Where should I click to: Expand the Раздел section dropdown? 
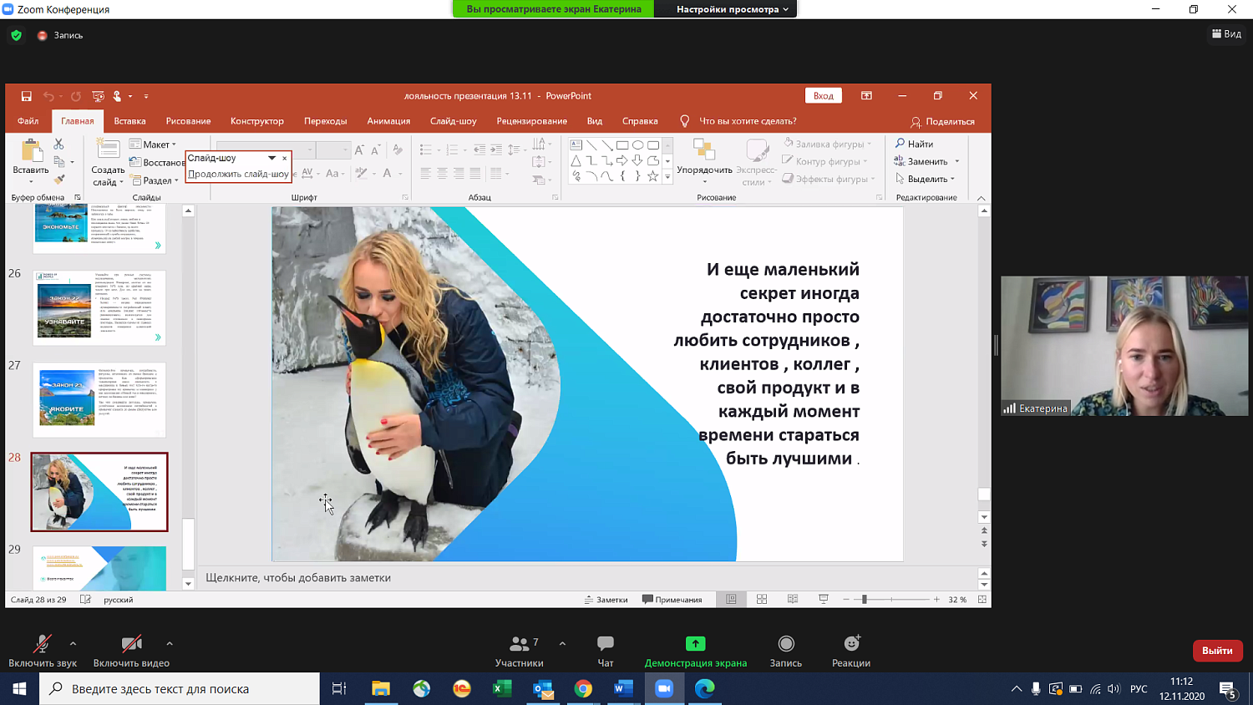[155, 180]
